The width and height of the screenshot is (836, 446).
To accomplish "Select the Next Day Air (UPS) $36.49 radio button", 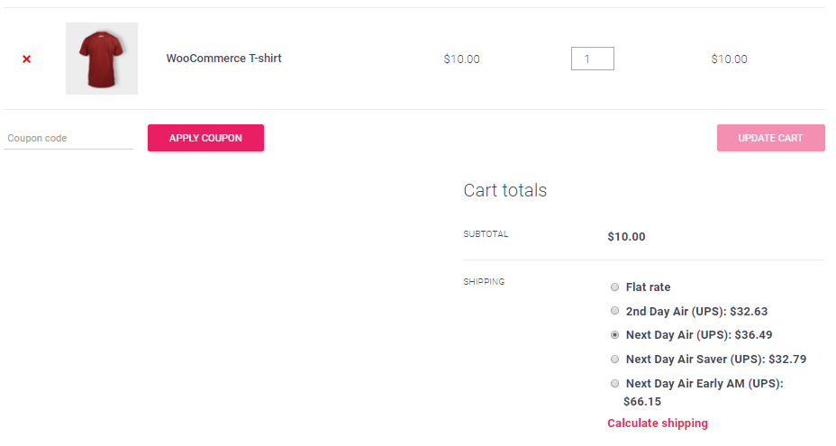I will pos(614,335).
